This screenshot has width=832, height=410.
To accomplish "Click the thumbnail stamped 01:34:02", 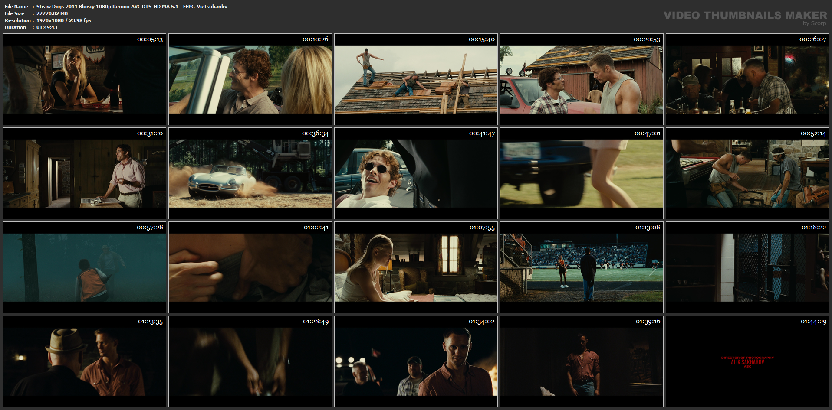I will pos(416,361).
